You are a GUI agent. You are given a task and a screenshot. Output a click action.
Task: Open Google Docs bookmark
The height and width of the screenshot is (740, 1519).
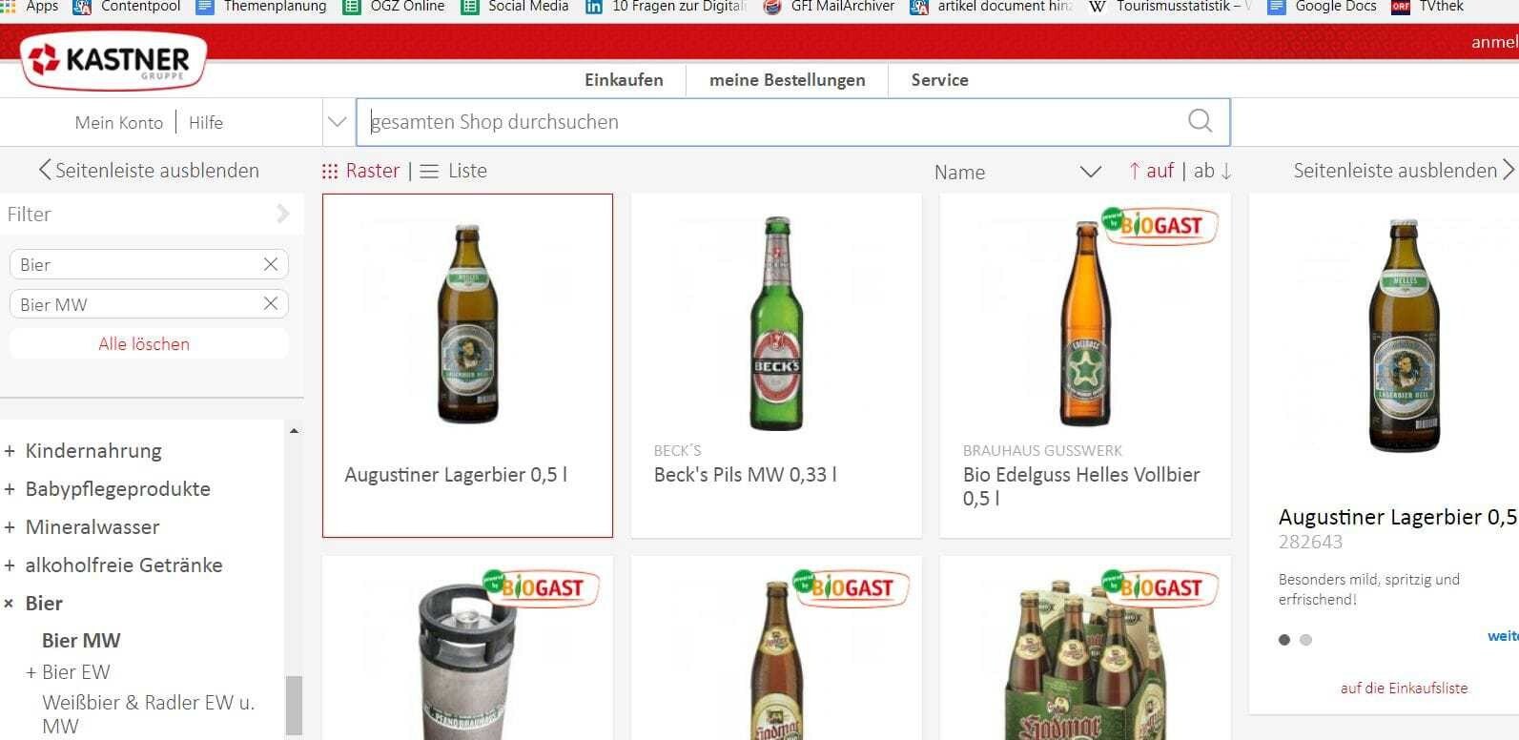click(1322, 6)
